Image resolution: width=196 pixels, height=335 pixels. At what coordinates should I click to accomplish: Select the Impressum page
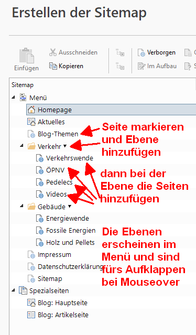pos(55,255)
